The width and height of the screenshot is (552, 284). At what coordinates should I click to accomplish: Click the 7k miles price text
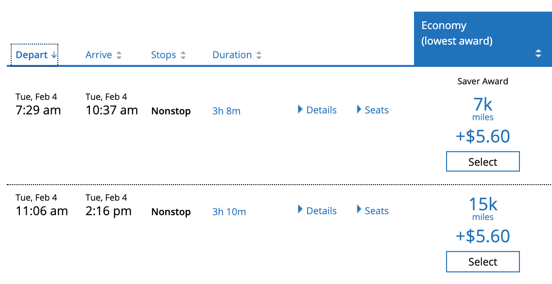pos(483,105)
